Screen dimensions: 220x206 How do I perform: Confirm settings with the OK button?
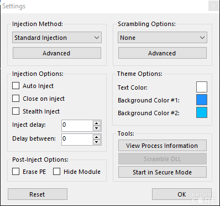point(182,194)
